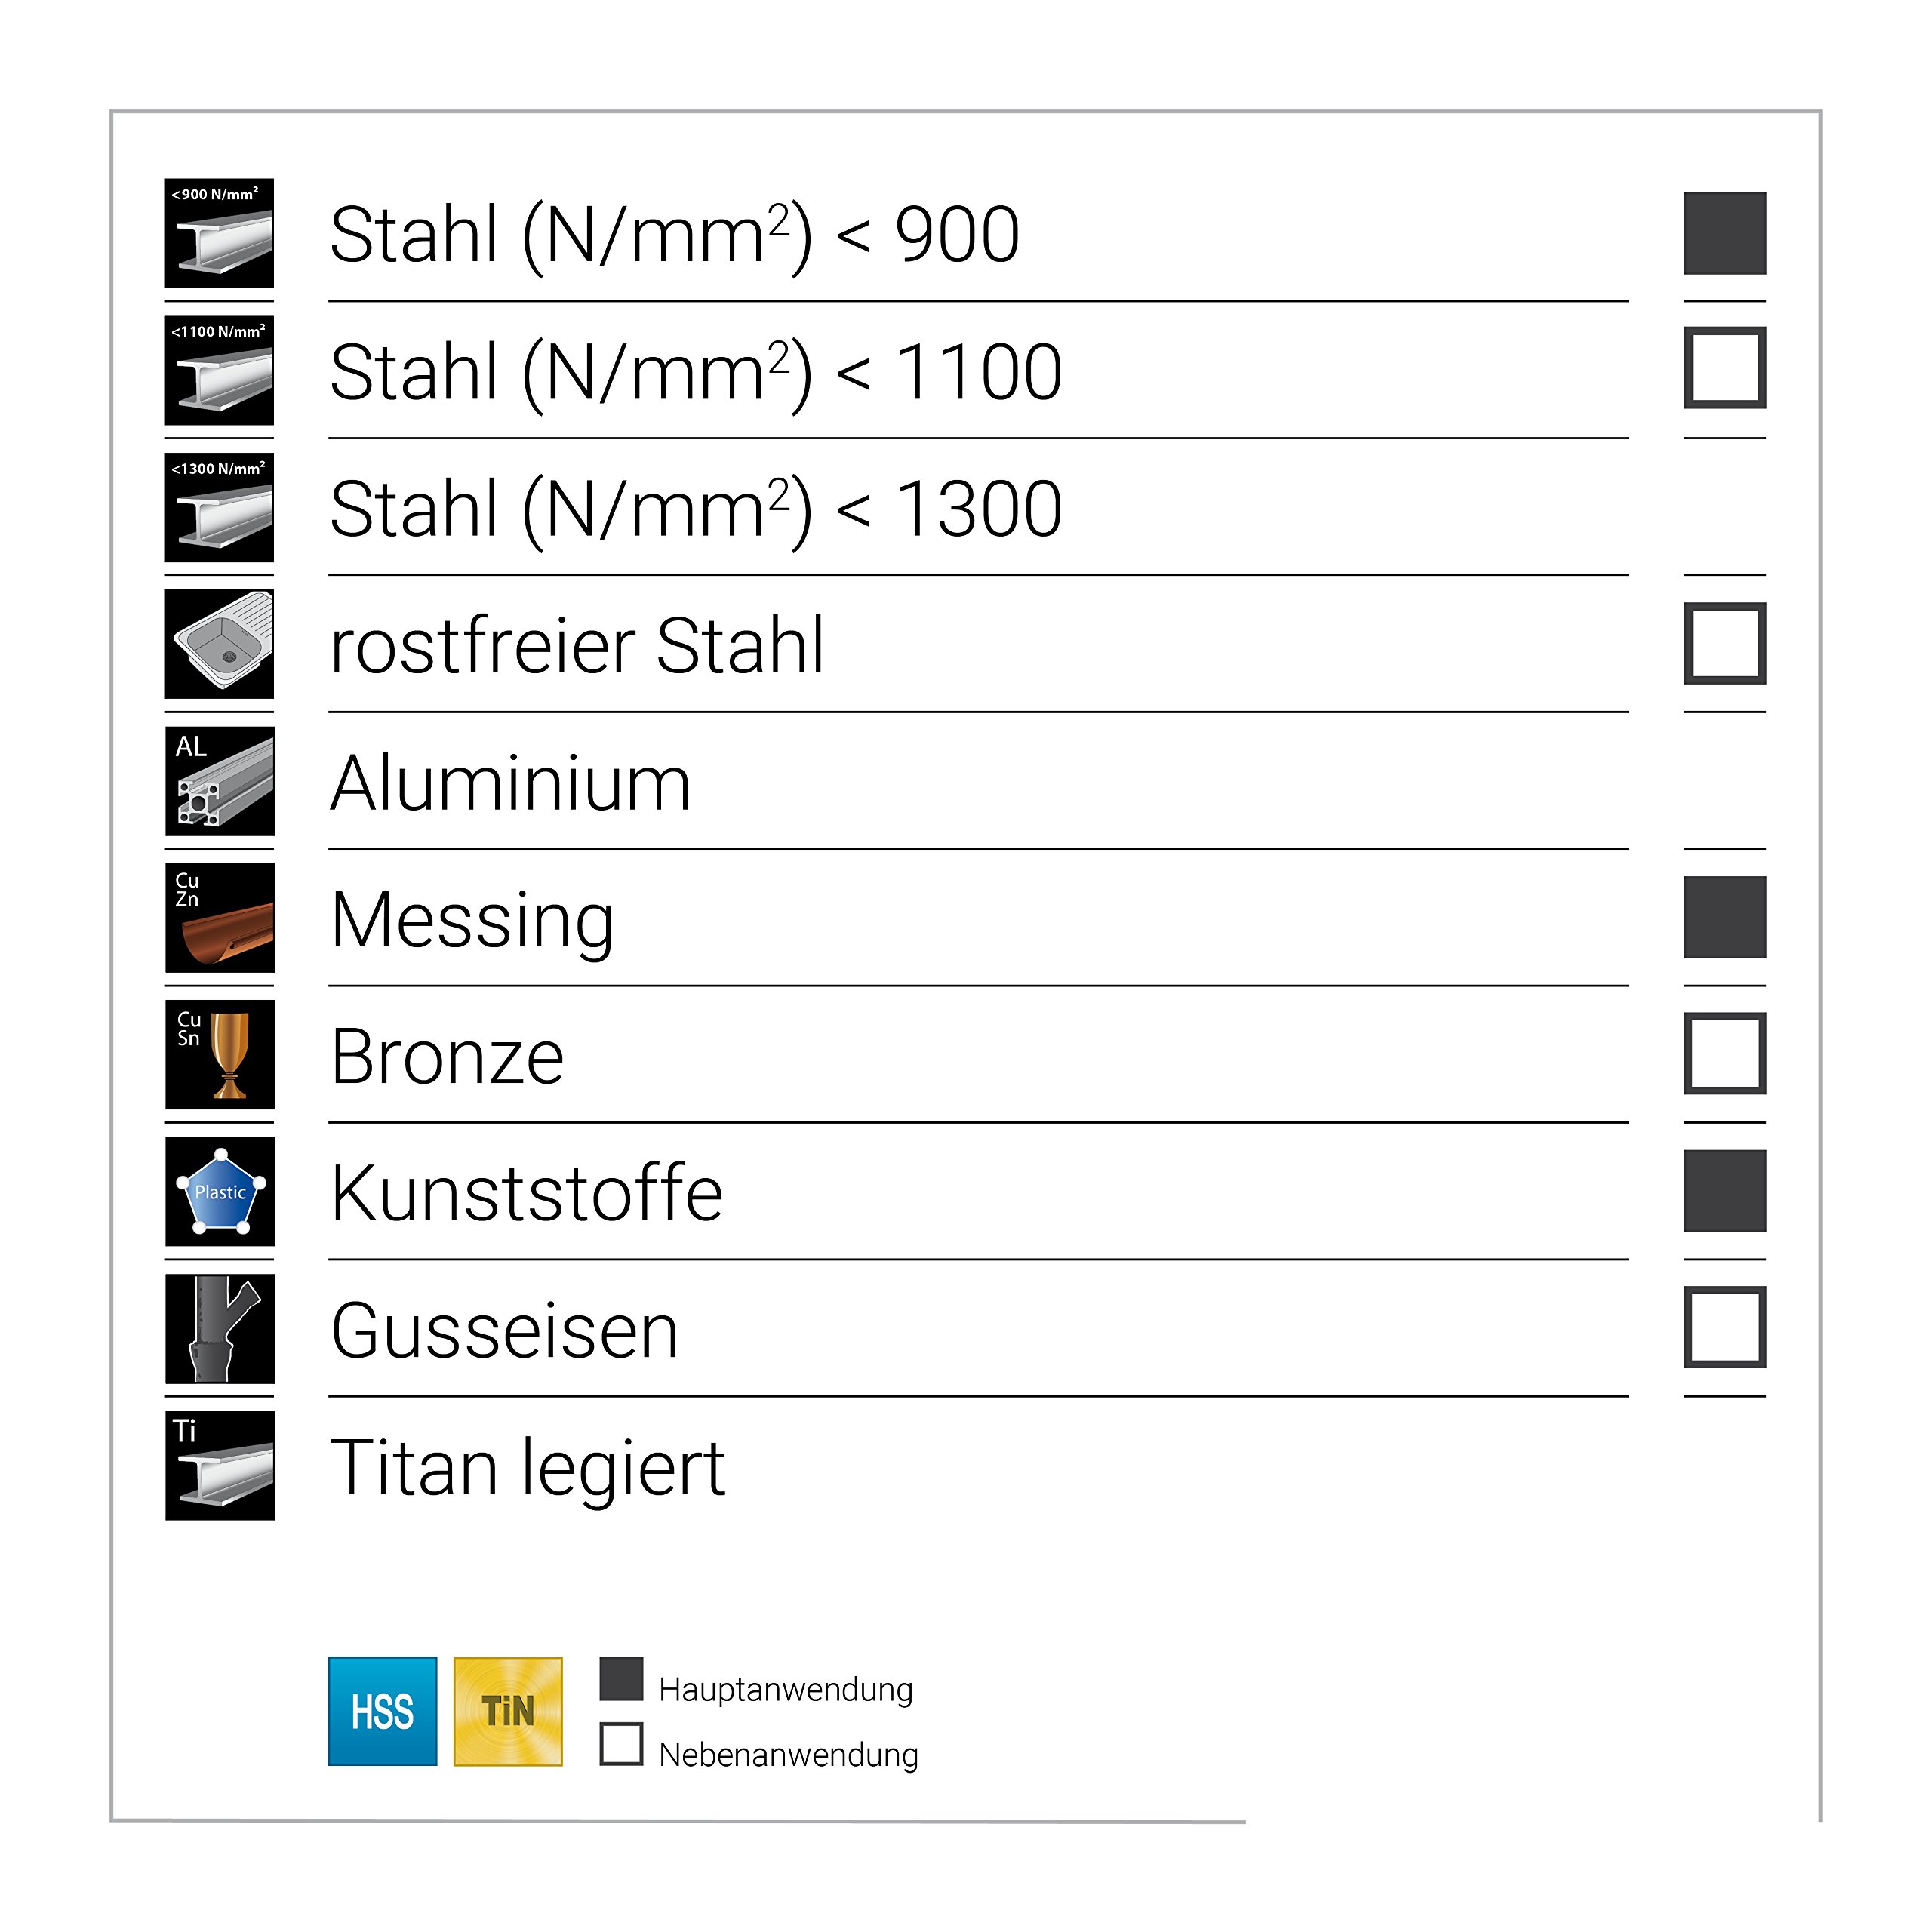
Task: Click the blue HSS badge
Action: (x=382, y=1711)
